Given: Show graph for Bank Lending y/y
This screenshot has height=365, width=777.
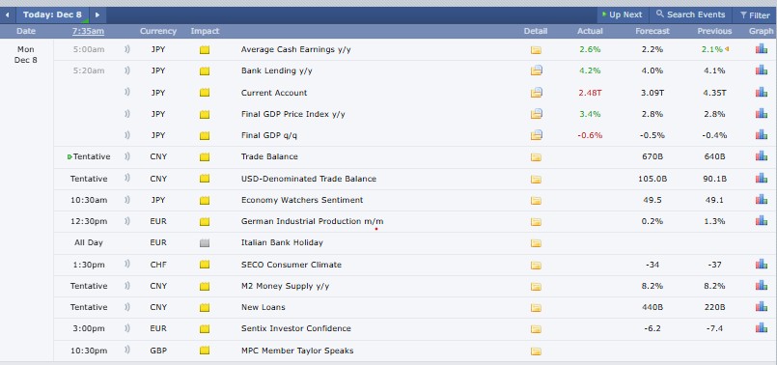Looking at the screenshot, I should [762, 70].
